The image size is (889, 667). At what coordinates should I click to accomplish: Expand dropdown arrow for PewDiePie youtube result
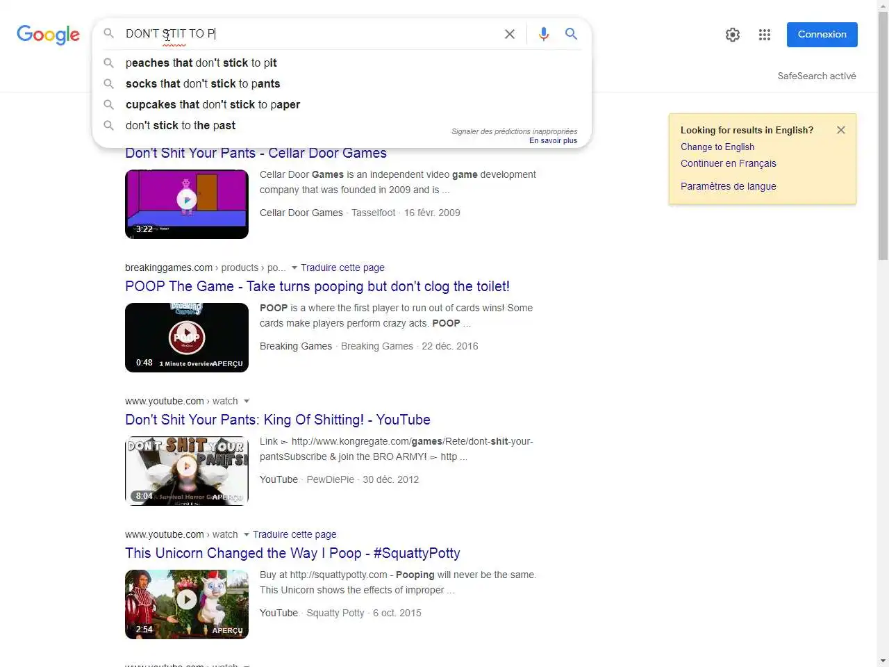(247, 401)
